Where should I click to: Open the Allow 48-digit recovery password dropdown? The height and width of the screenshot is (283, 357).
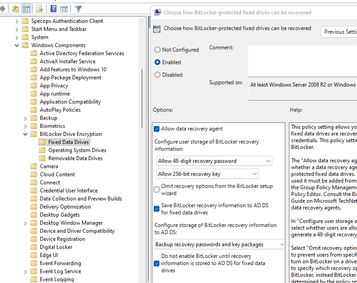(214, 161)
